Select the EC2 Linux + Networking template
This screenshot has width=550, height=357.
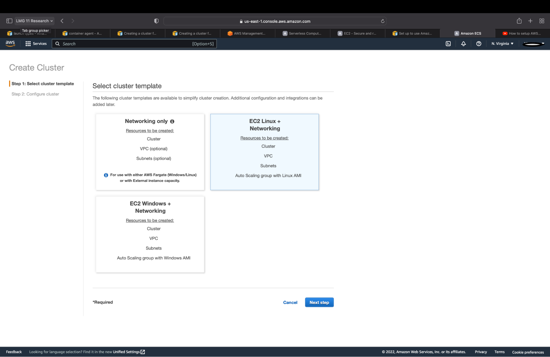tap(265, 152)
